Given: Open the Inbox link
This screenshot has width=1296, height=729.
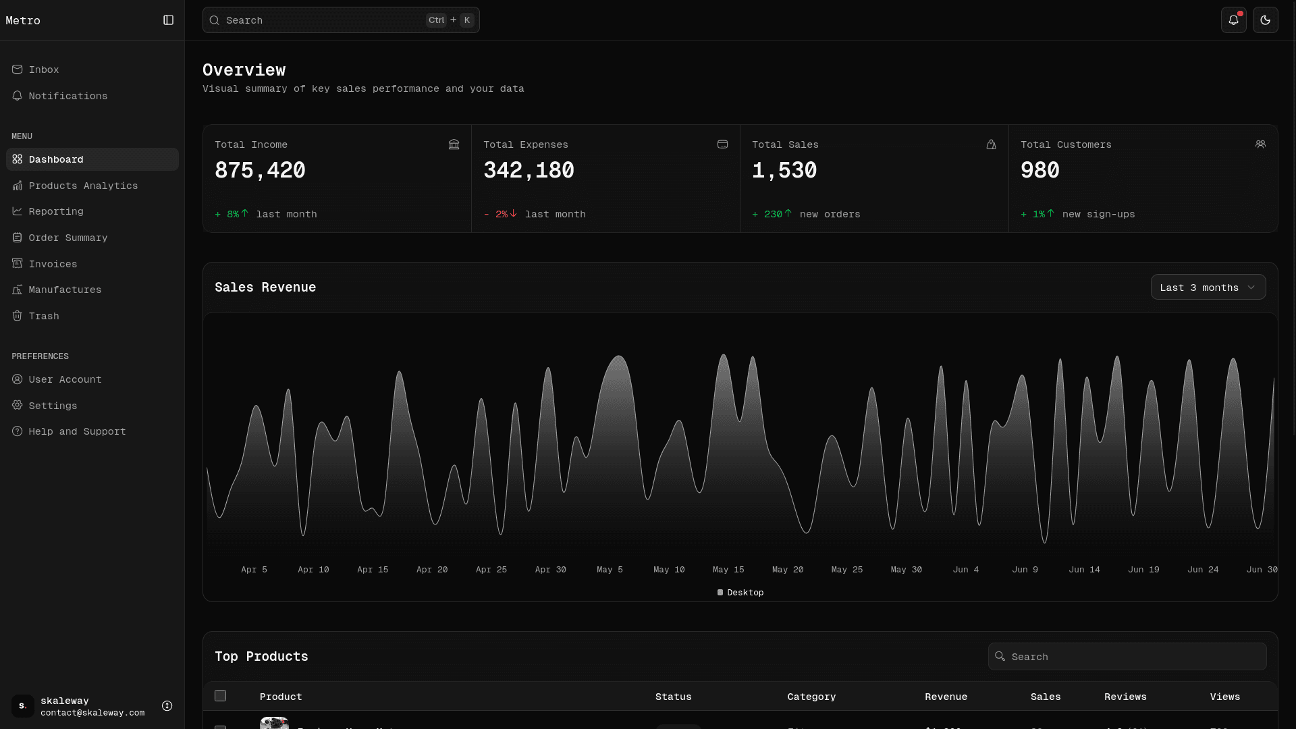Looking at the screenshot, I should click(x=43, y=70).
